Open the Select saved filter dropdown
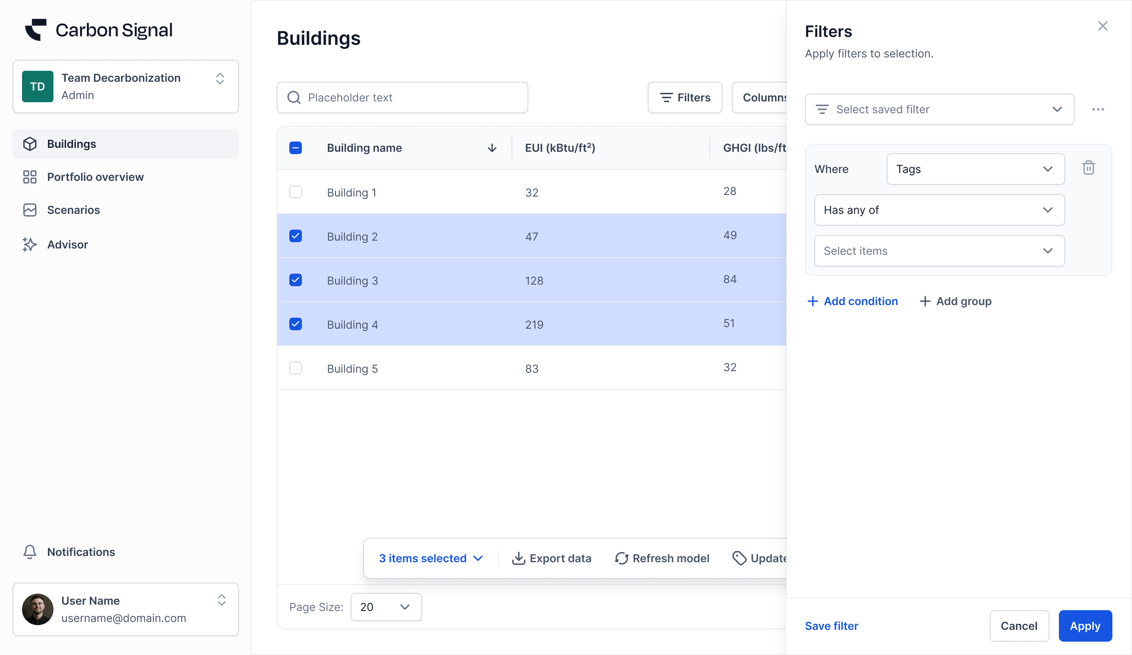Viewport: 1132px width, 655px height. [939, 109]
